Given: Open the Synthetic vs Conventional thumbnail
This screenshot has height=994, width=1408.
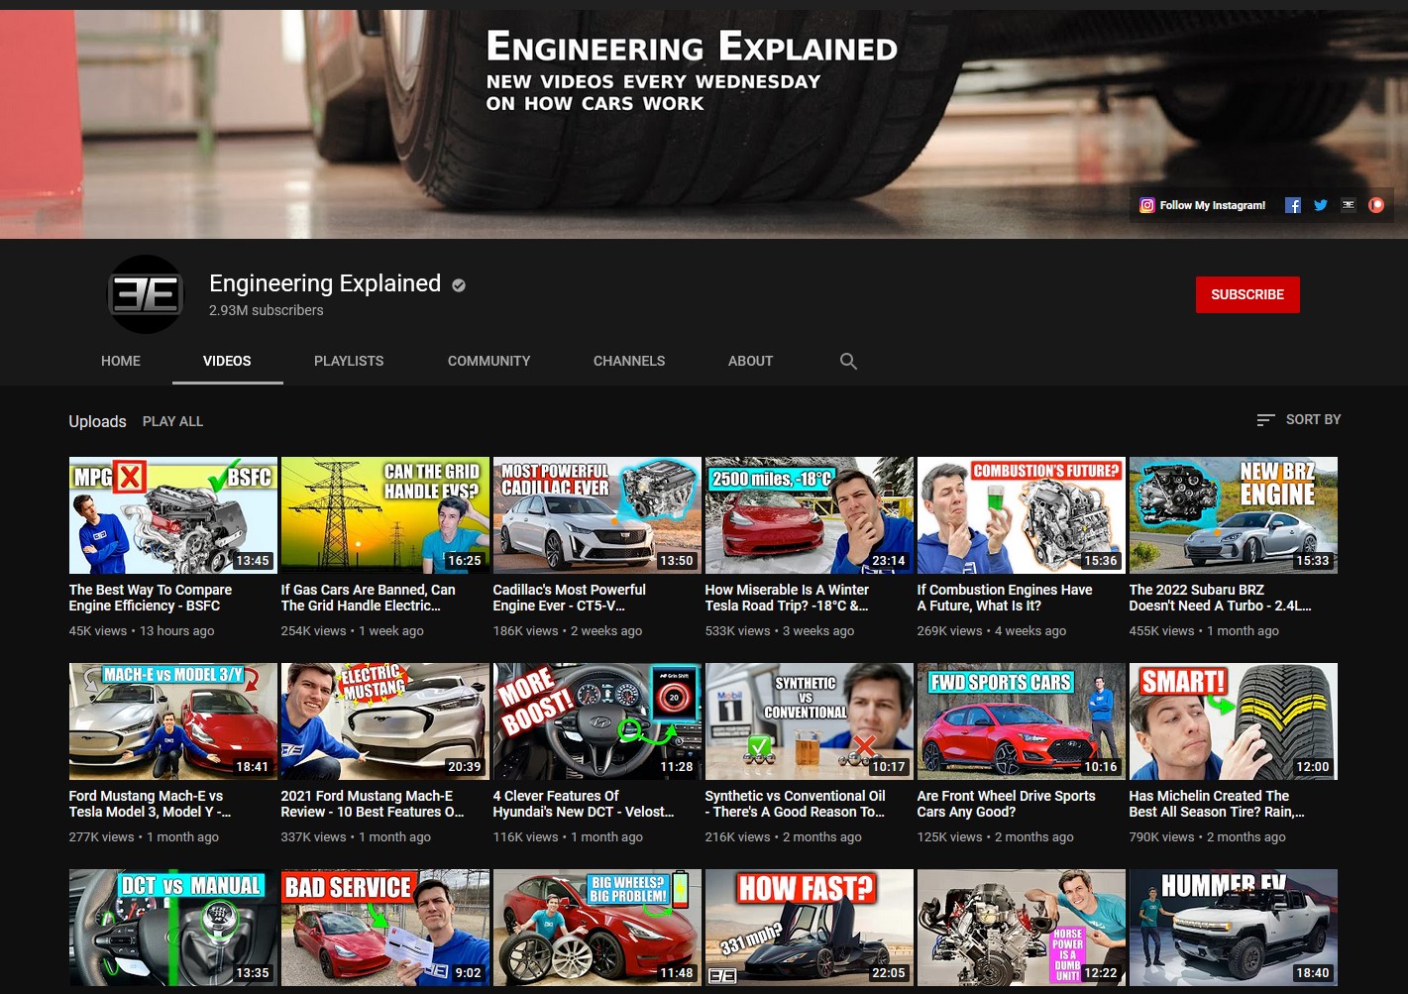Looking at the screenshot, I should point(810,721).
